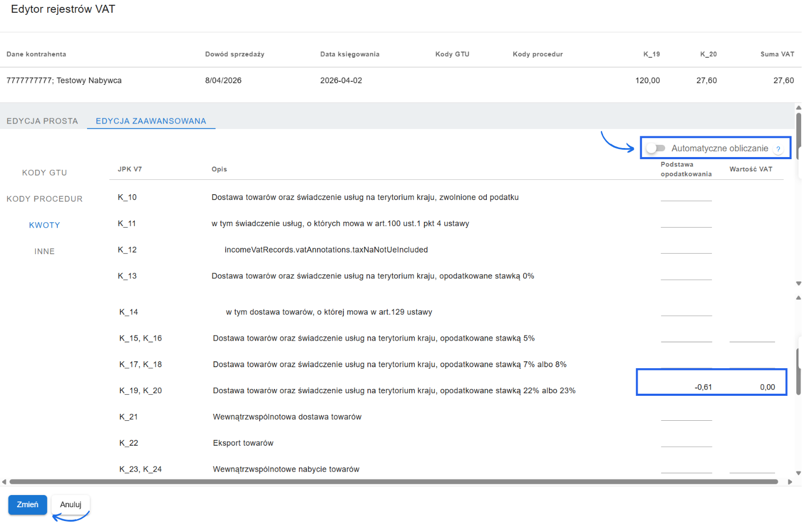Click the horizontal scrollbar left arrow
808x529 pixels.
point(5,481)
